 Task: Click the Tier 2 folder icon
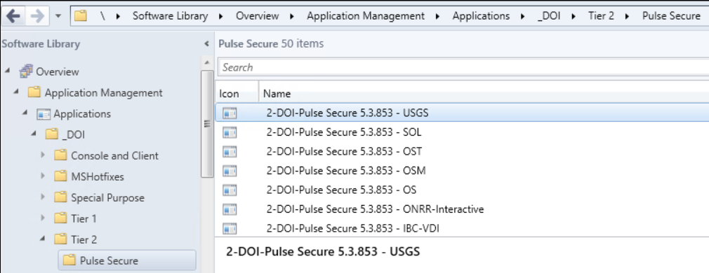60,239
